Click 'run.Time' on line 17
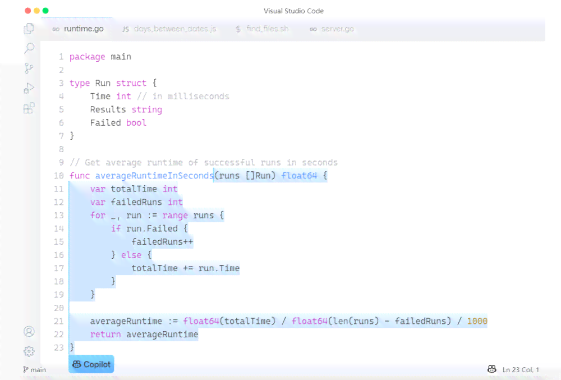This screenshot has height=380, width=561. click(219, 268)
